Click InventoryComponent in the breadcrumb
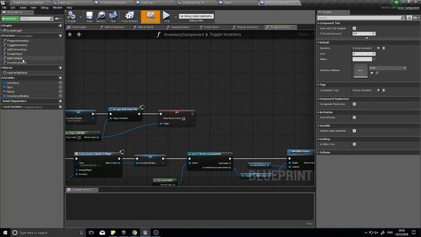The height and width of the screenshot is (237, 421). [x=184, y=35]
